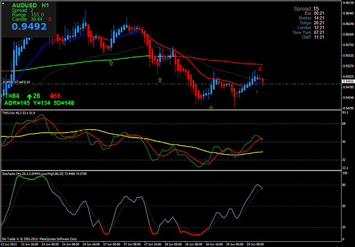This screenshot has width=355, height=247.
Task: Click the T=84 pip readout
Action: [x=12, y=96]
